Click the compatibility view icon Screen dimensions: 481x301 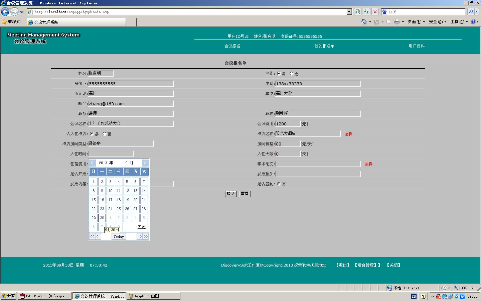[x=358, y=12]
